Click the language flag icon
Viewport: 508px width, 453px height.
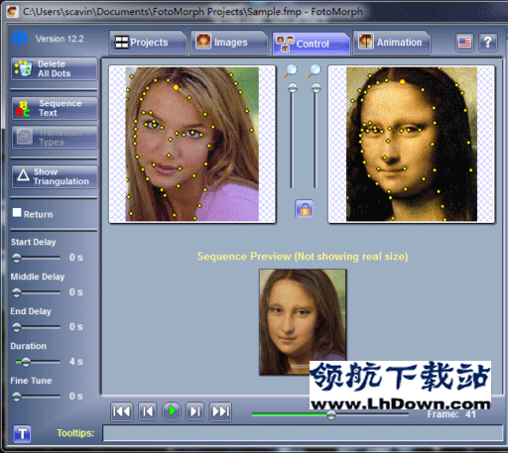tap(464, 43)
